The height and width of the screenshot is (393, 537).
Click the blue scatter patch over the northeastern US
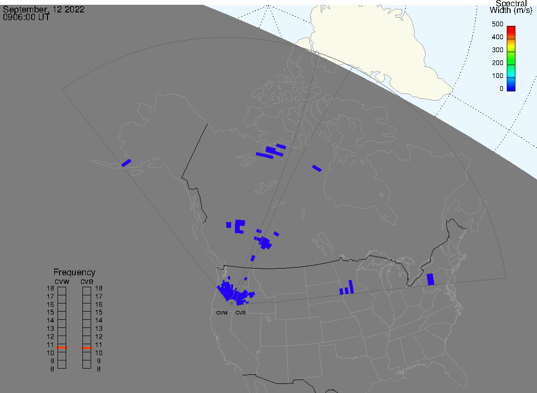click(431, 279)
